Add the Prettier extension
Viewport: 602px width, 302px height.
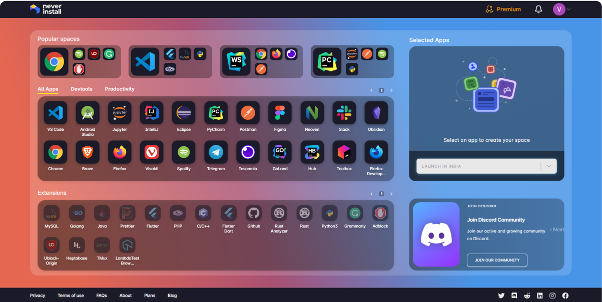point(127,213)
